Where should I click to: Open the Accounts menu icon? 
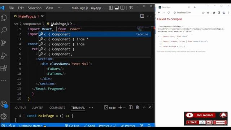[4, 104]
